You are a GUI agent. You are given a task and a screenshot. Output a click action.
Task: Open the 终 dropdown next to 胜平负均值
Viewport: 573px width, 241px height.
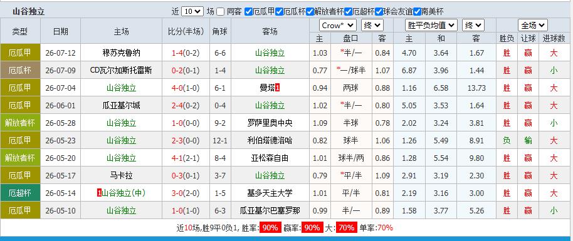[473, 26]
